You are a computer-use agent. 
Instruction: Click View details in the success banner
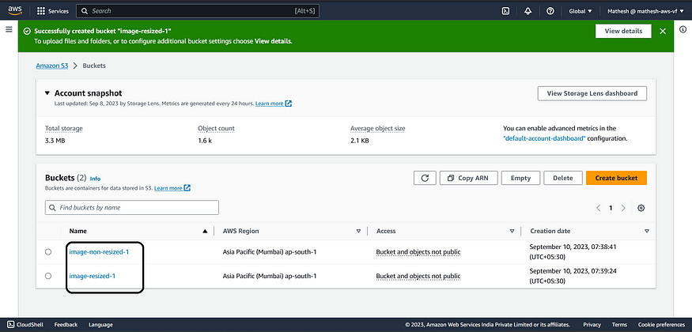coord(623,31)
